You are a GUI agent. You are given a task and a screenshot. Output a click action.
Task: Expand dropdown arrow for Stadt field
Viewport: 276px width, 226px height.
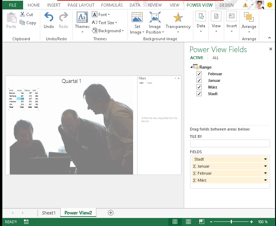click(265, 159)
